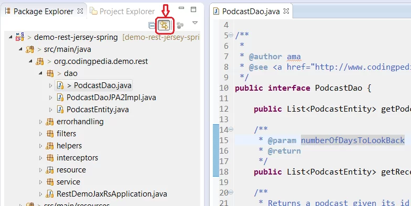The image size is (411, 206).
Task: Collapse the demo-rest-jersey-spring project node
Action: click(x=10, y=37)
